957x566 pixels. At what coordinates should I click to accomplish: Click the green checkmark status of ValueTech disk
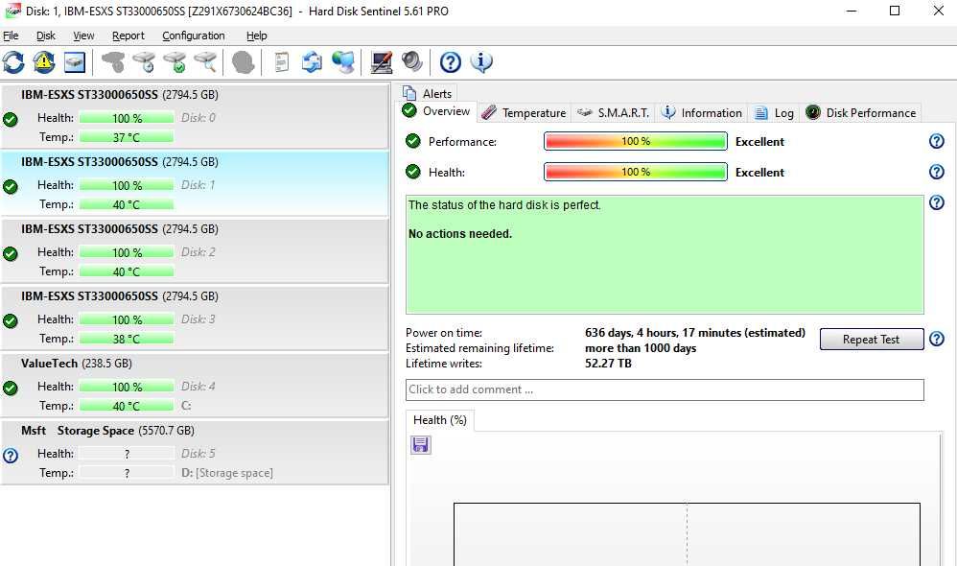click(x=11, y=389)
